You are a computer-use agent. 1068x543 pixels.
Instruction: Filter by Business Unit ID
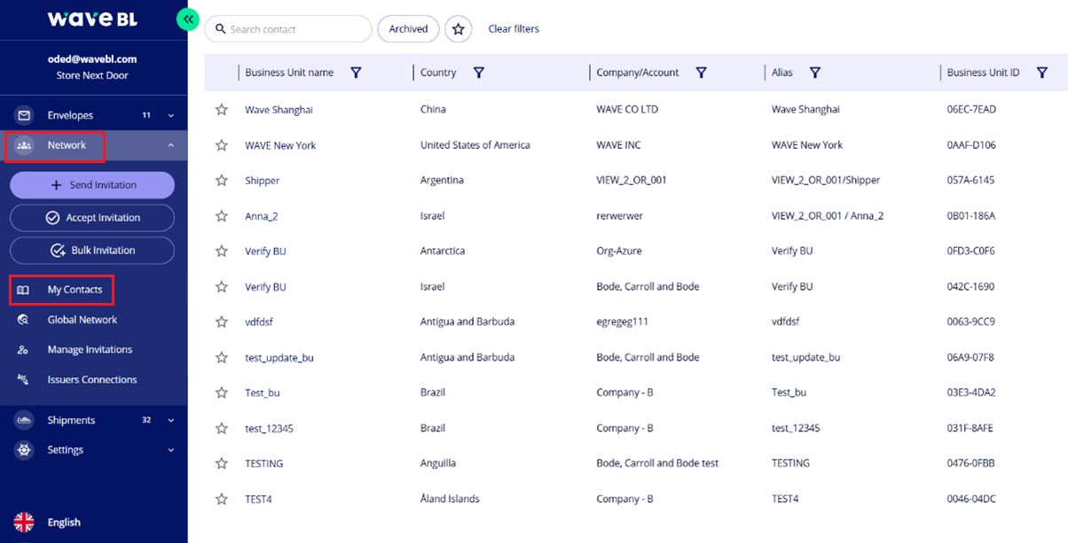1042,73
